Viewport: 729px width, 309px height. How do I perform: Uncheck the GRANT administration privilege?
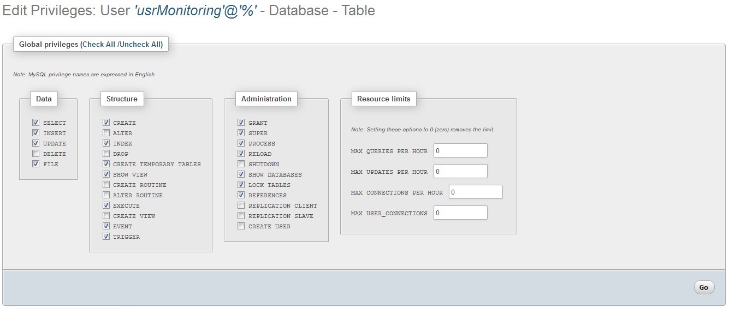(241, 123)
